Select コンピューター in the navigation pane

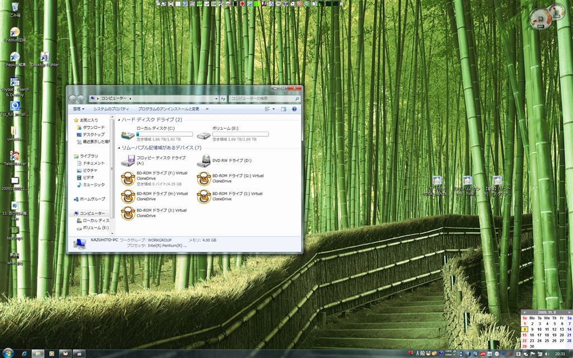[89, 213]
